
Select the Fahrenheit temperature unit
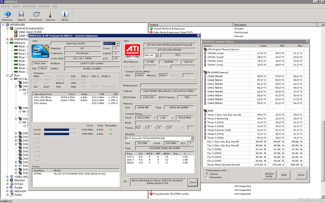[x=207, y=177]
